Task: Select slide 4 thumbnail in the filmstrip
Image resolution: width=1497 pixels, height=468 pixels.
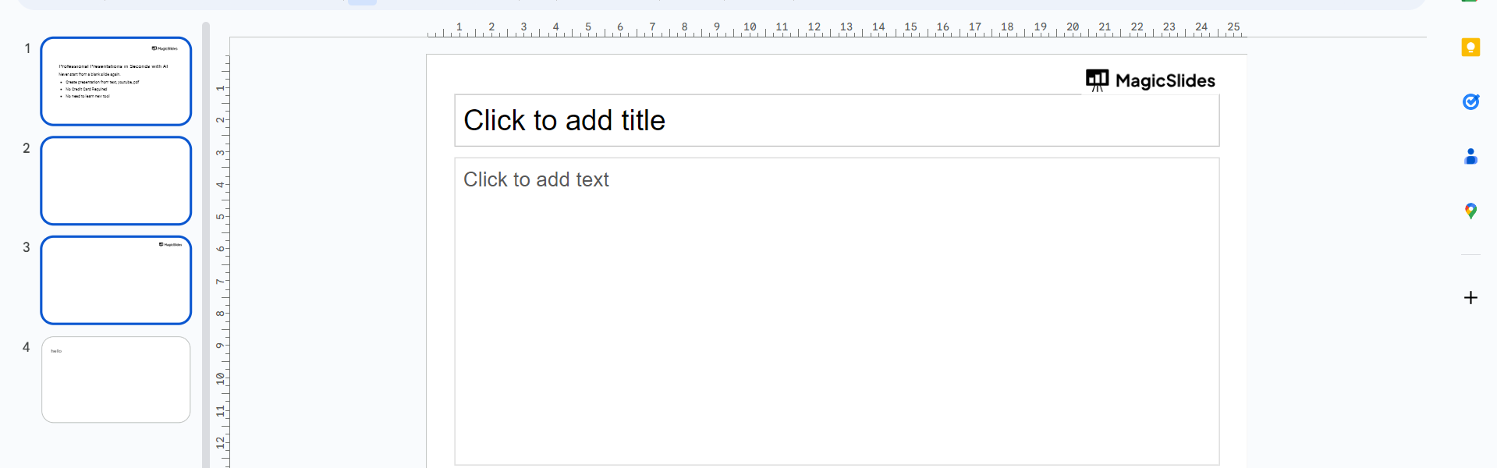Action: point(116,380)
